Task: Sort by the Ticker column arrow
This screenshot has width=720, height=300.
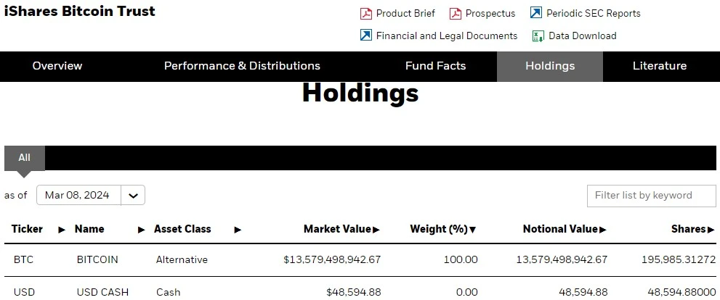Action: point(62,230)
